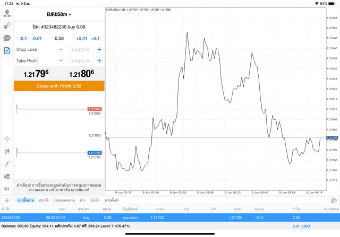Image resolution: width=340 pixels, height=237 pixels.
Task: Open the accounts profile icon
Action: pos(7,13)
